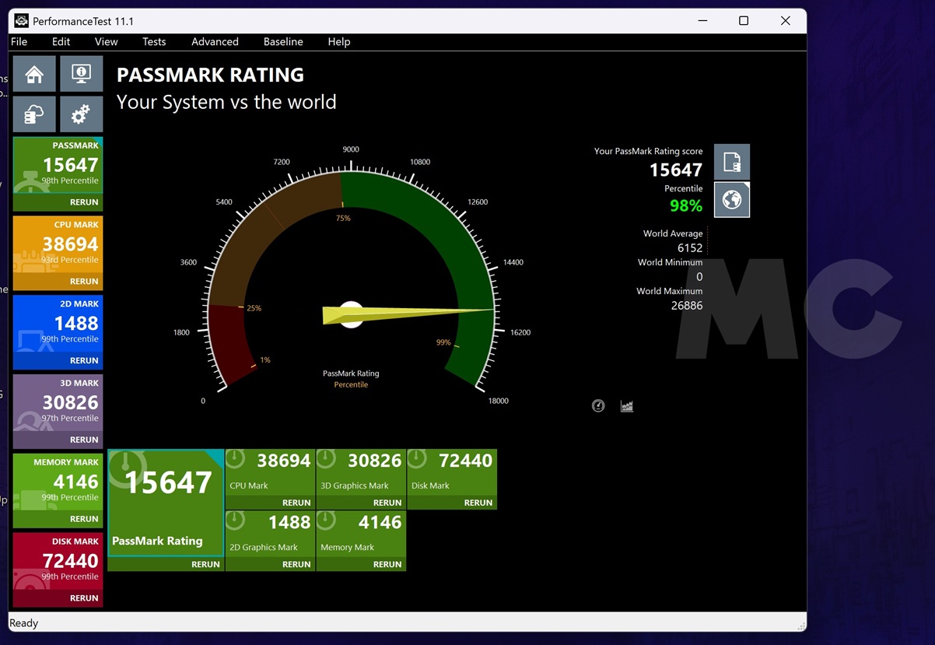Open the Baseline menu
Viewport: 935px width, 645px height.
pyautogui.click(x=283, y=41)
